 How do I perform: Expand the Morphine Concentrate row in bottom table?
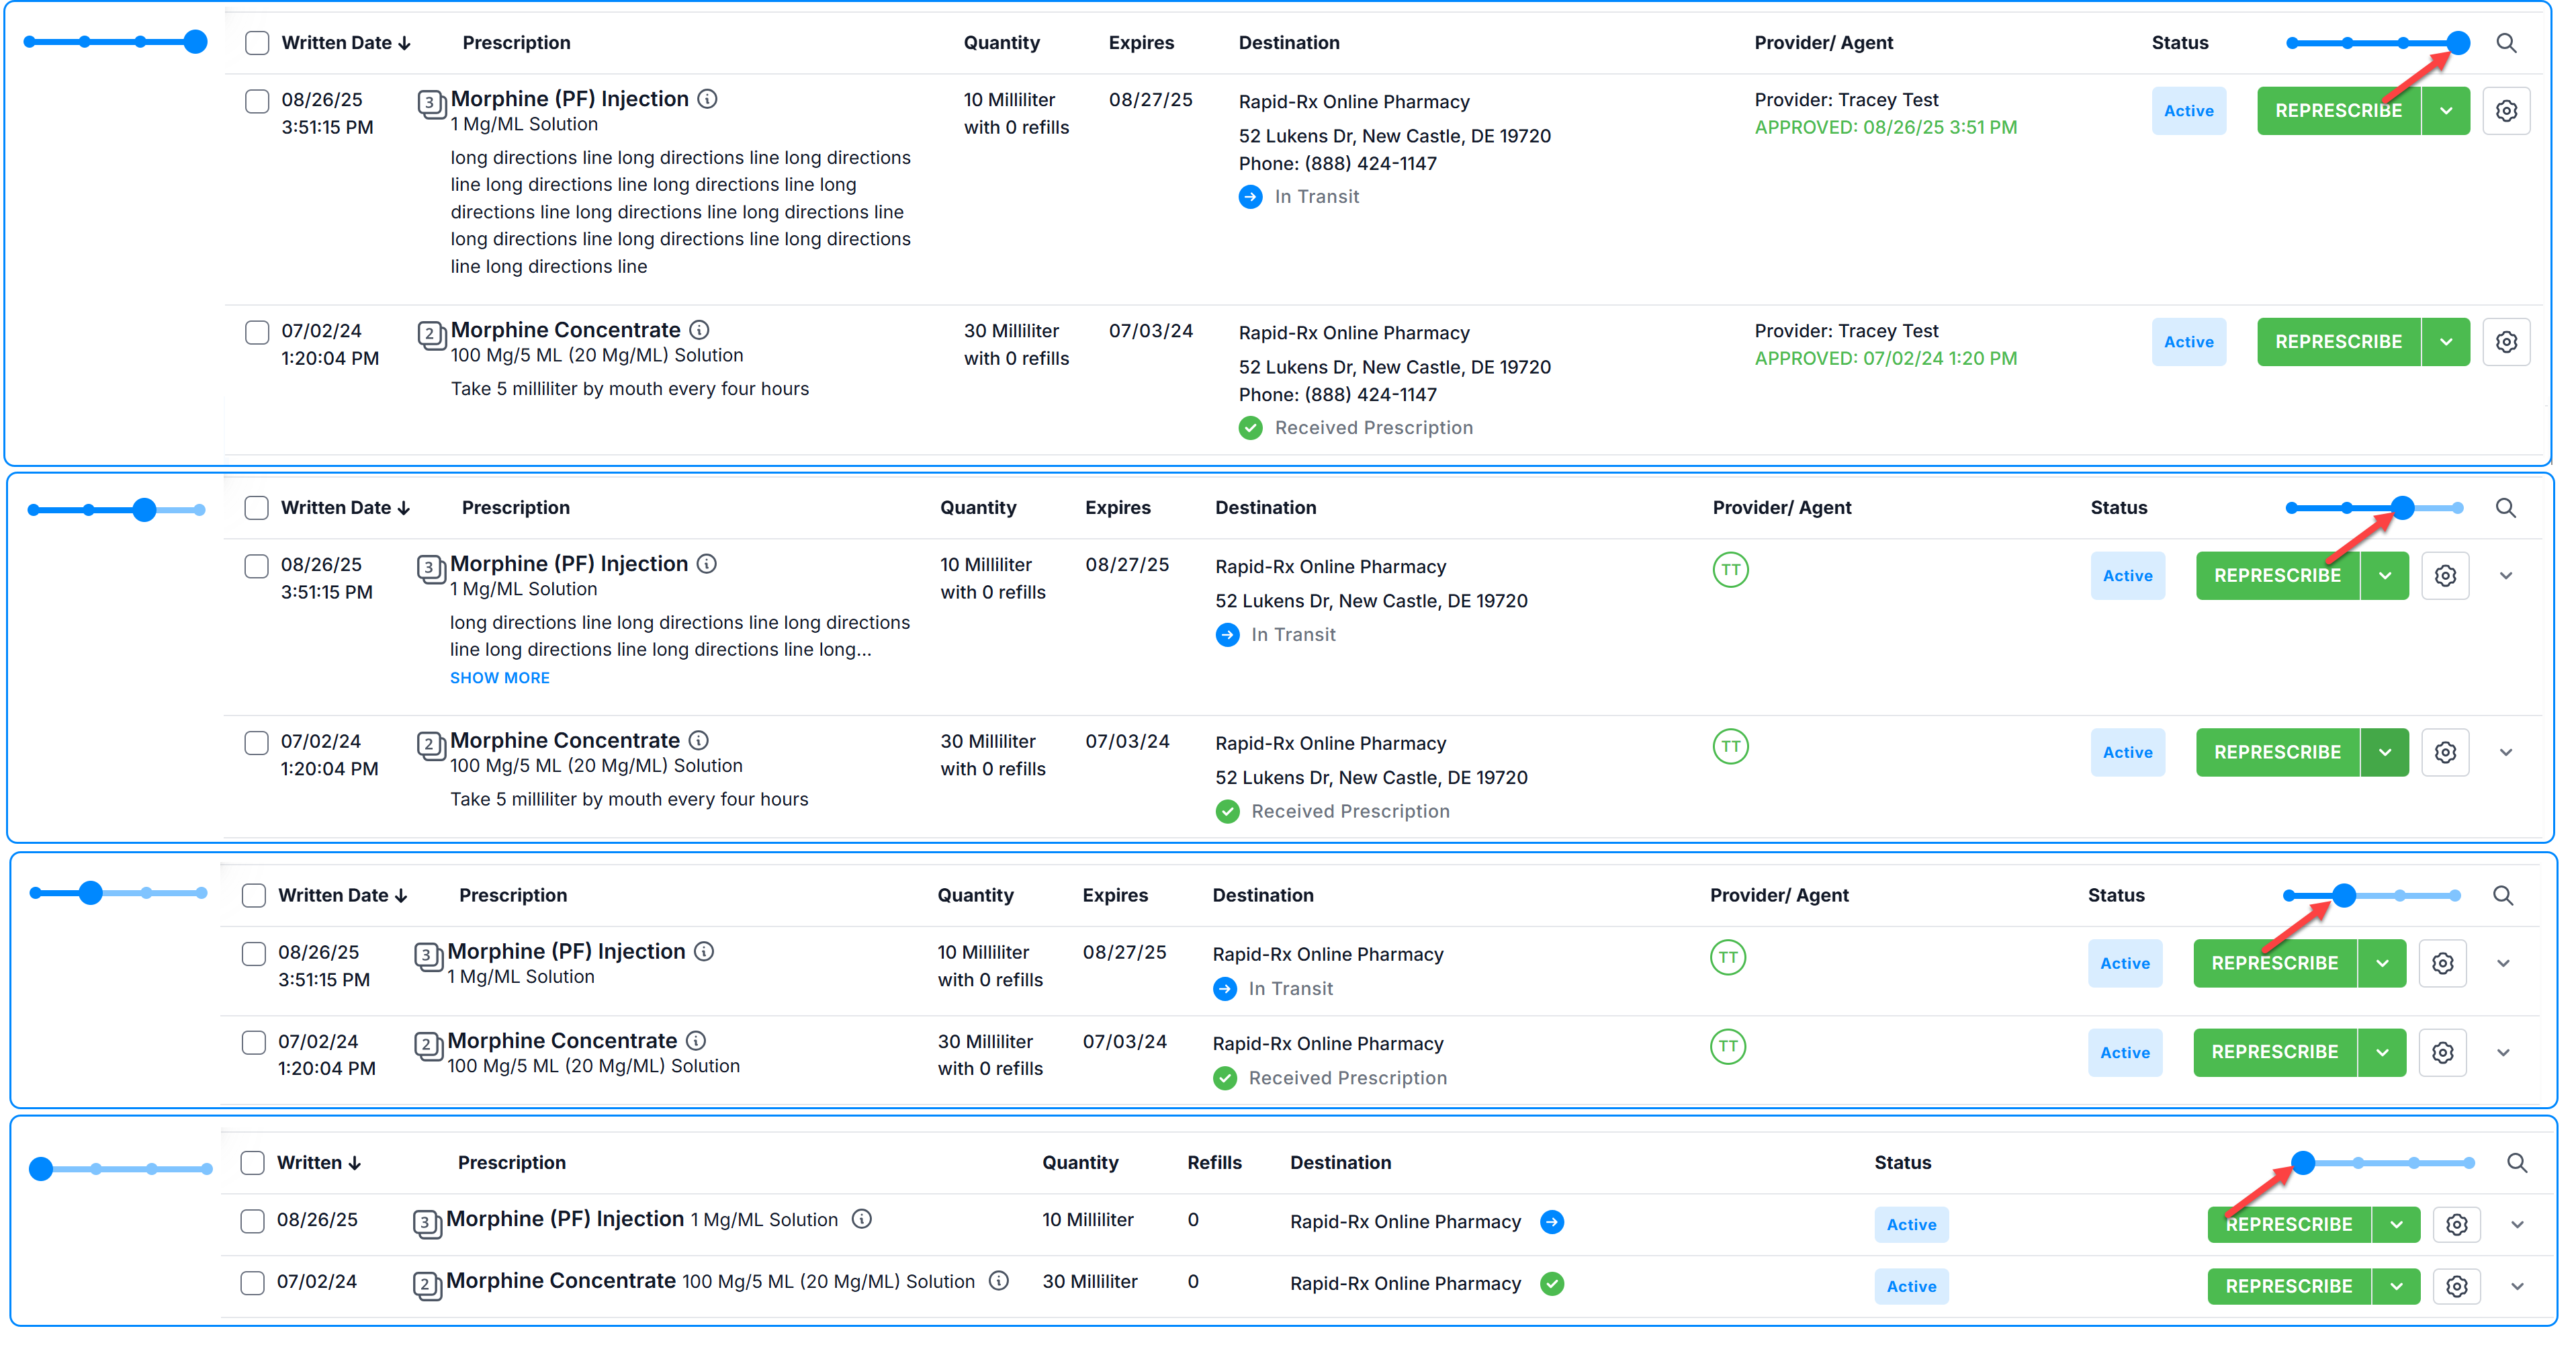tap(2516, 1286)
